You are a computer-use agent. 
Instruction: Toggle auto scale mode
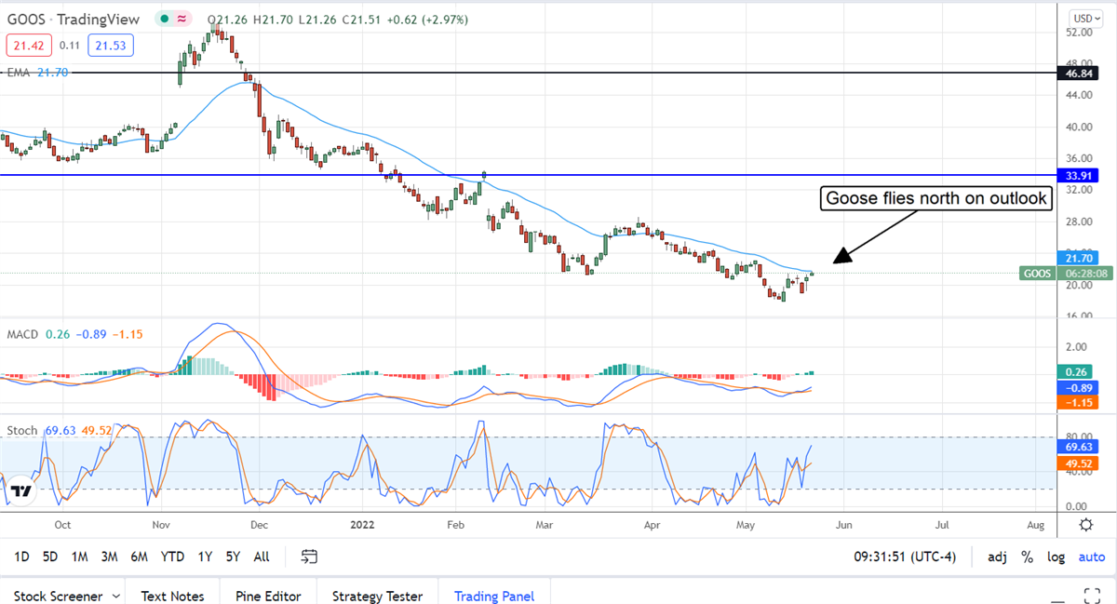[x=1091, y=557]
